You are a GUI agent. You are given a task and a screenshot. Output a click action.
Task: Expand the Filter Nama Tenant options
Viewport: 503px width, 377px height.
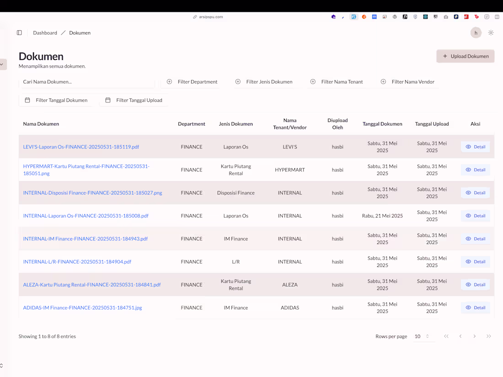pos(337,82)
